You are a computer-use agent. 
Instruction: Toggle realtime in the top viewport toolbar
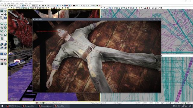(107, 8)
